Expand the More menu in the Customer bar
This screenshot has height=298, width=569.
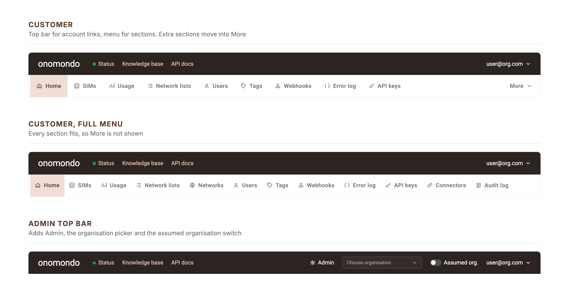click(x=520, y=86)
